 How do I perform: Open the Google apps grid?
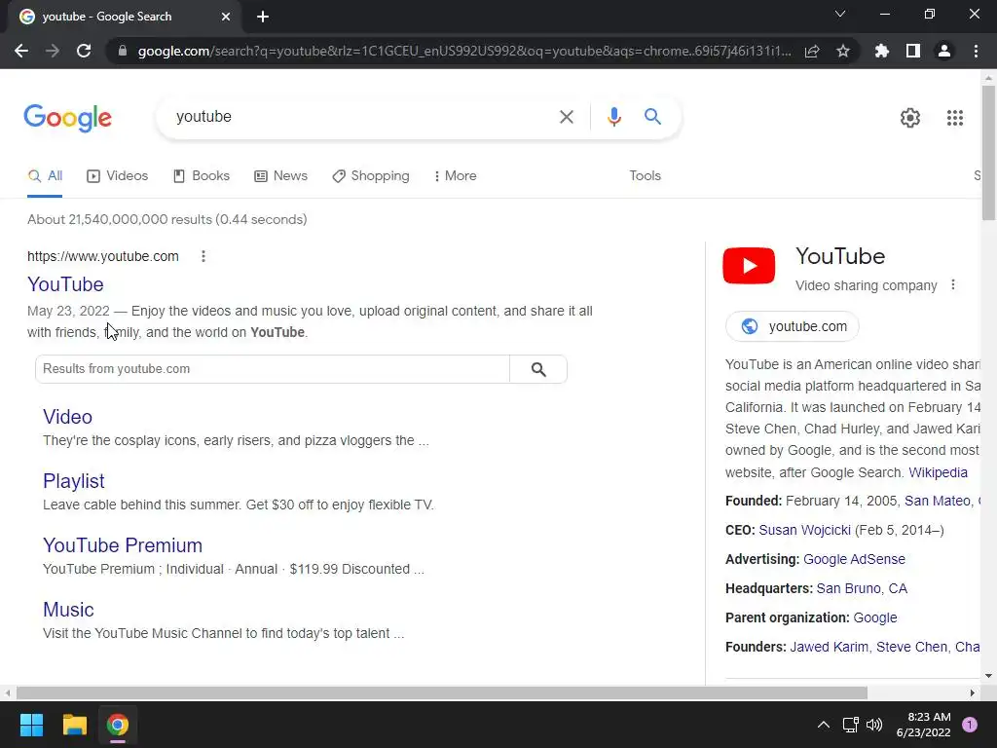tap(955, 118)
